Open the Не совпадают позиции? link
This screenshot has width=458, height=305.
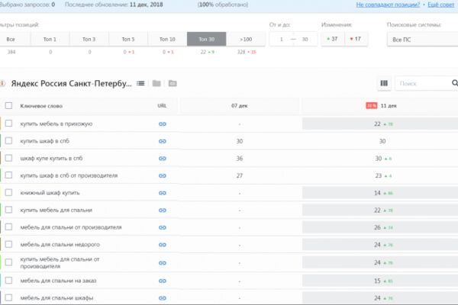point(388,5)
